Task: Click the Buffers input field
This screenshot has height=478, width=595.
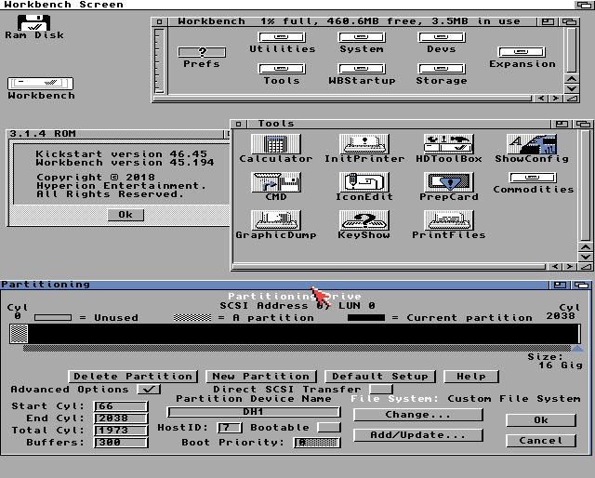Action: [x=121, y=443]
